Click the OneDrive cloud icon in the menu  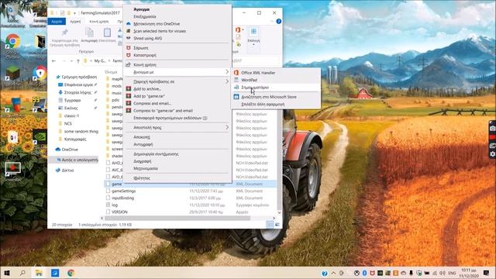click(129, 24)
